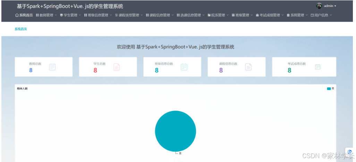Expand the 班级信息管理 menu chevron
The width and height of the screenshot is (356, 162).
pyautogui.click(x=111, y=15)
